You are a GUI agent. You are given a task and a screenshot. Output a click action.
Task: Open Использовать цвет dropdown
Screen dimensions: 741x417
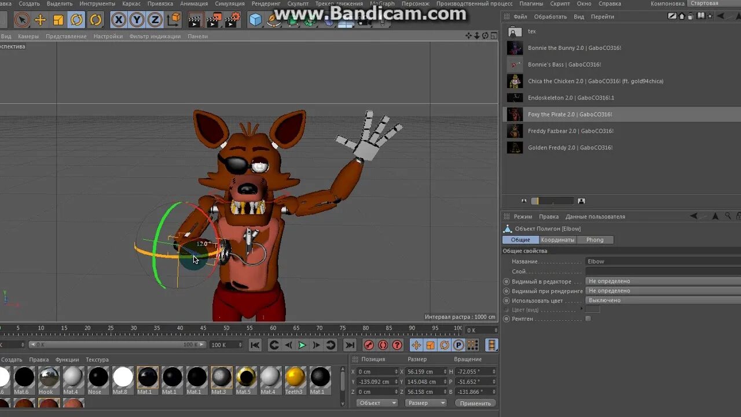[x=664, y=300]
